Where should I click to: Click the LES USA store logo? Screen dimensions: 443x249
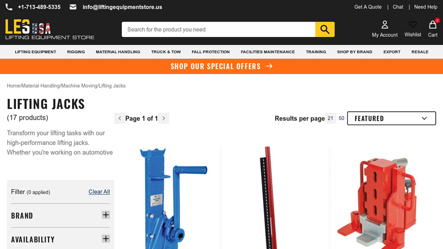coord(50,29)
